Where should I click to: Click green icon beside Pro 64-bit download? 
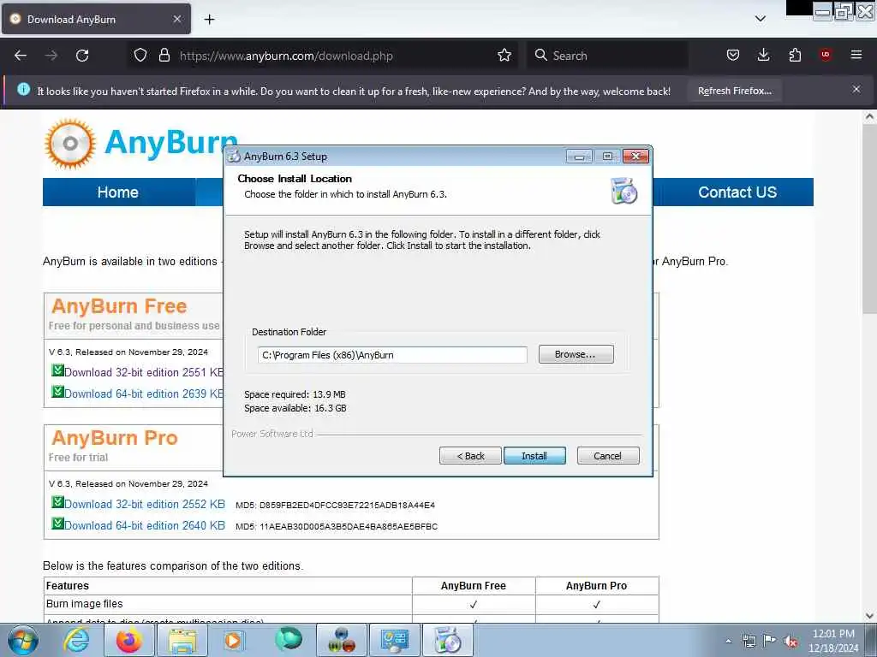point(57,524)
